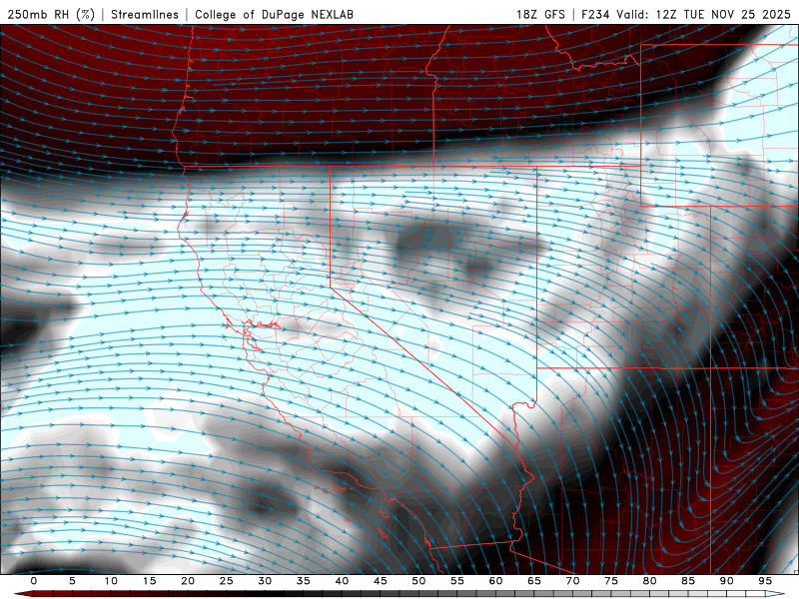Click "College of DuPage NEXLAB" in the header
This screenshot has width=799, height=599.
coord(274,14)
